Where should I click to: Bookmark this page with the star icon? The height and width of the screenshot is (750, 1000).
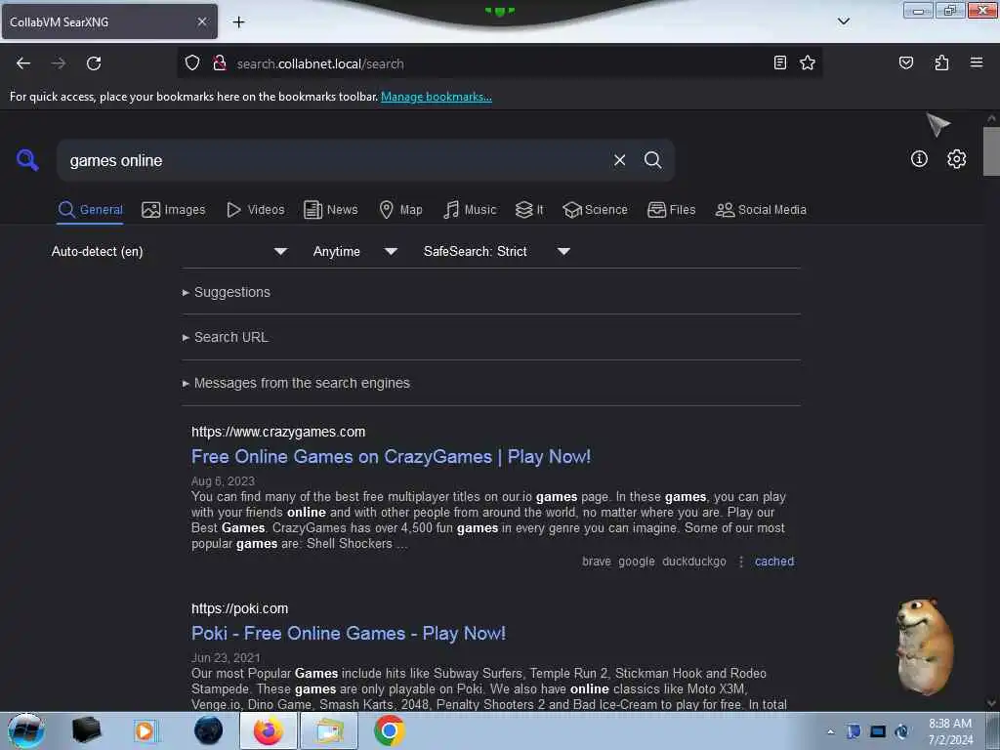point(808,62)
